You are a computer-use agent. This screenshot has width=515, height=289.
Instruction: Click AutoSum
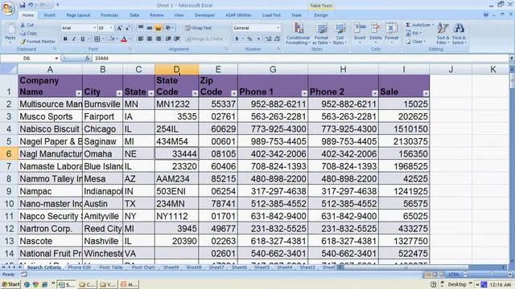(x=419, y=25)
